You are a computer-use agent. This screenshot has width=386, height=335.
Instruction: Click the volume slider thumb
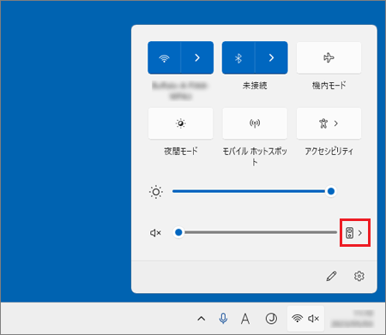(x=178, y=232)
